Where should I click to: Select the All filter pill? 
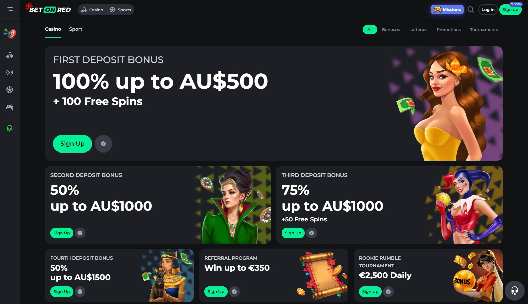[x=370, y=30]
